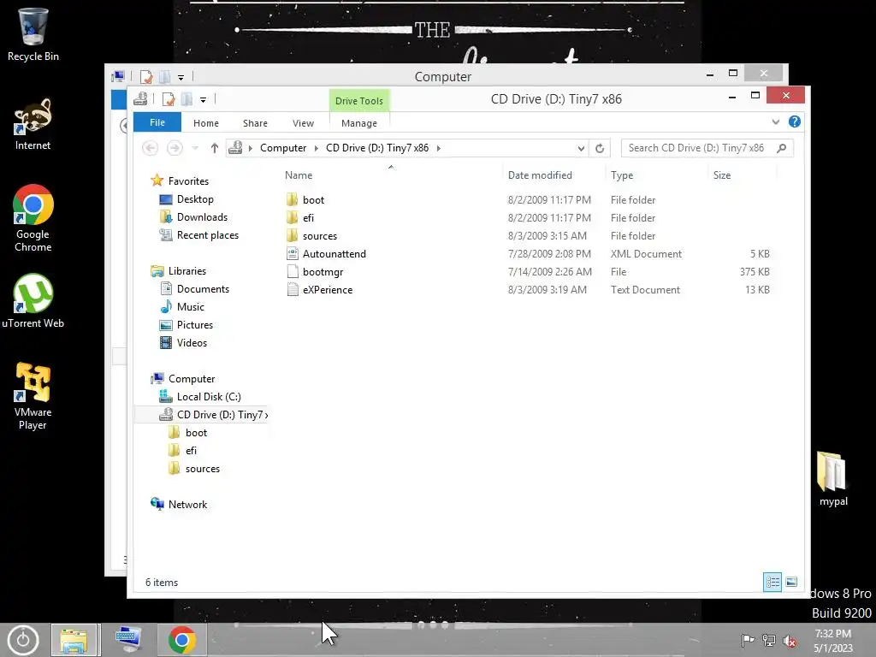Open Local Disk (C:) in navigation pane

click(x=209, y=397)
